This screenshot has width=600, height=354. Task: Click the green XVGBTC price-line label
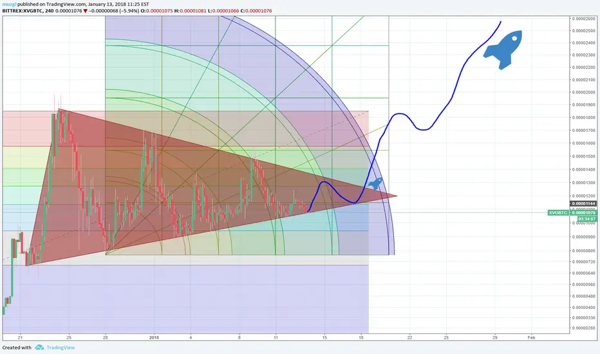point(558,213)
